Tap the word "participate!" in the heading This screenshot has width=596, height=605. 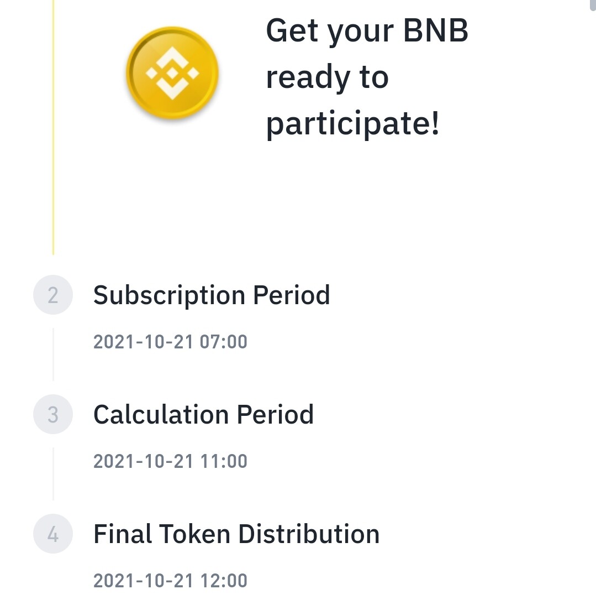pos(352,123)
